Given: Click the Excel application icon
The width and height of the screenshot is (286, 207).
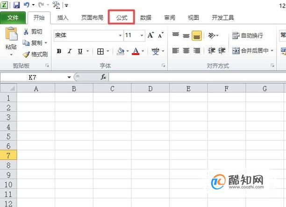Looking at the screenshot, I should [x=4, y=5].
